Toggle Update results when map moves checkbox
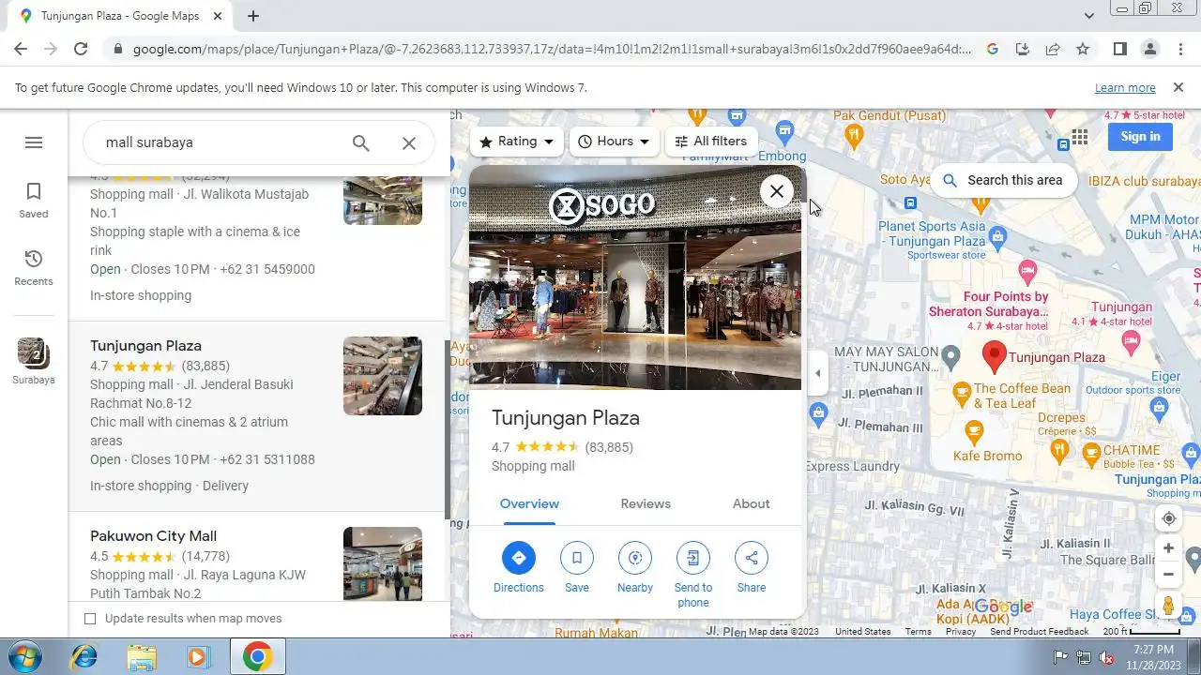The image size is (1201, 675). [90, 619]
